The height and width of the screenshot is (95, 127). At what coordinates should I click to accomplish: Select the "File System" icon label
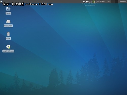pos(8,26)
